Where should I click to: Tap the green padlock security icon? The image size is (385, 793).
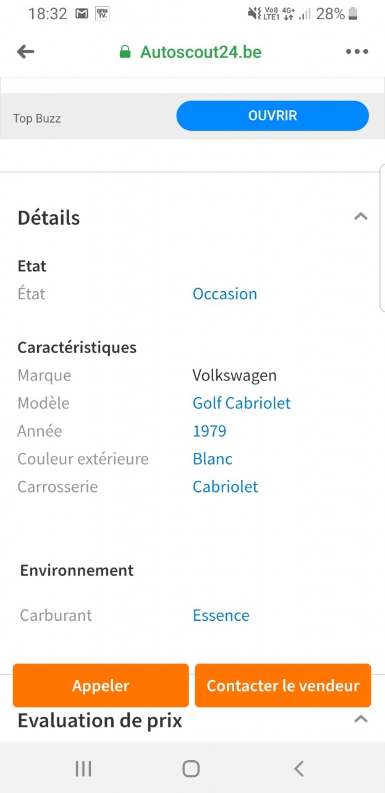pyautogui.click(x=125, y=52)
